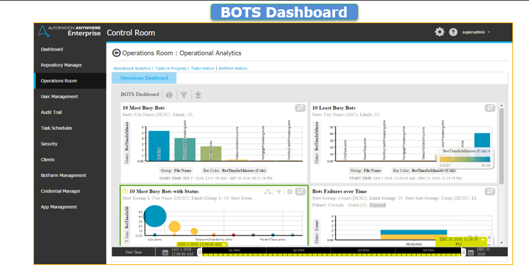Open DEC 31 2016 end time marker dropdown
This screenshot has height=270, width=529.
click(x=461, y=241)
